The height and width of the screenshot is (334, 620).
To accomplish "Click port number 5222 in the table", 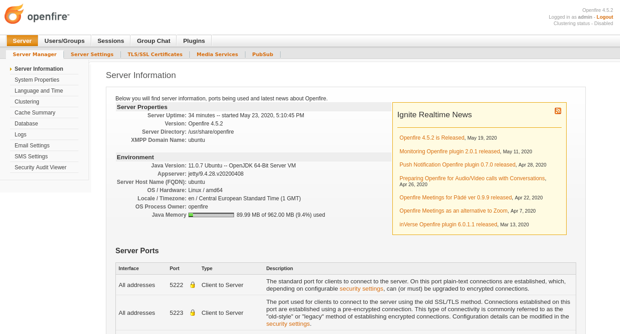I will [x=177, y=285].
